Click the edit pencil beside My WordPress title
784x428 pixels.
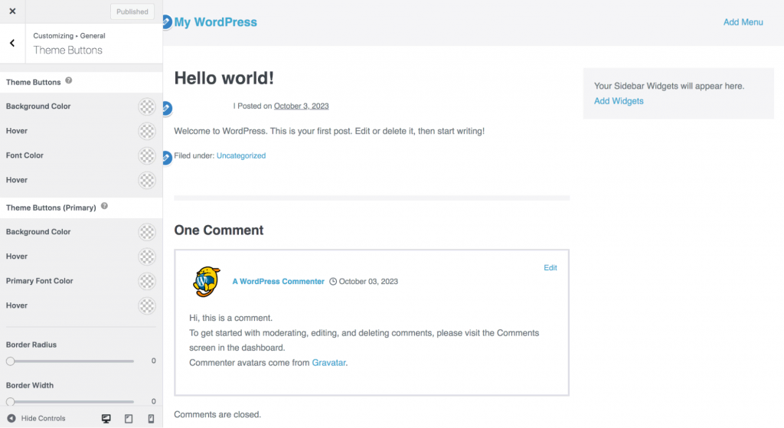tap(167, 22)
